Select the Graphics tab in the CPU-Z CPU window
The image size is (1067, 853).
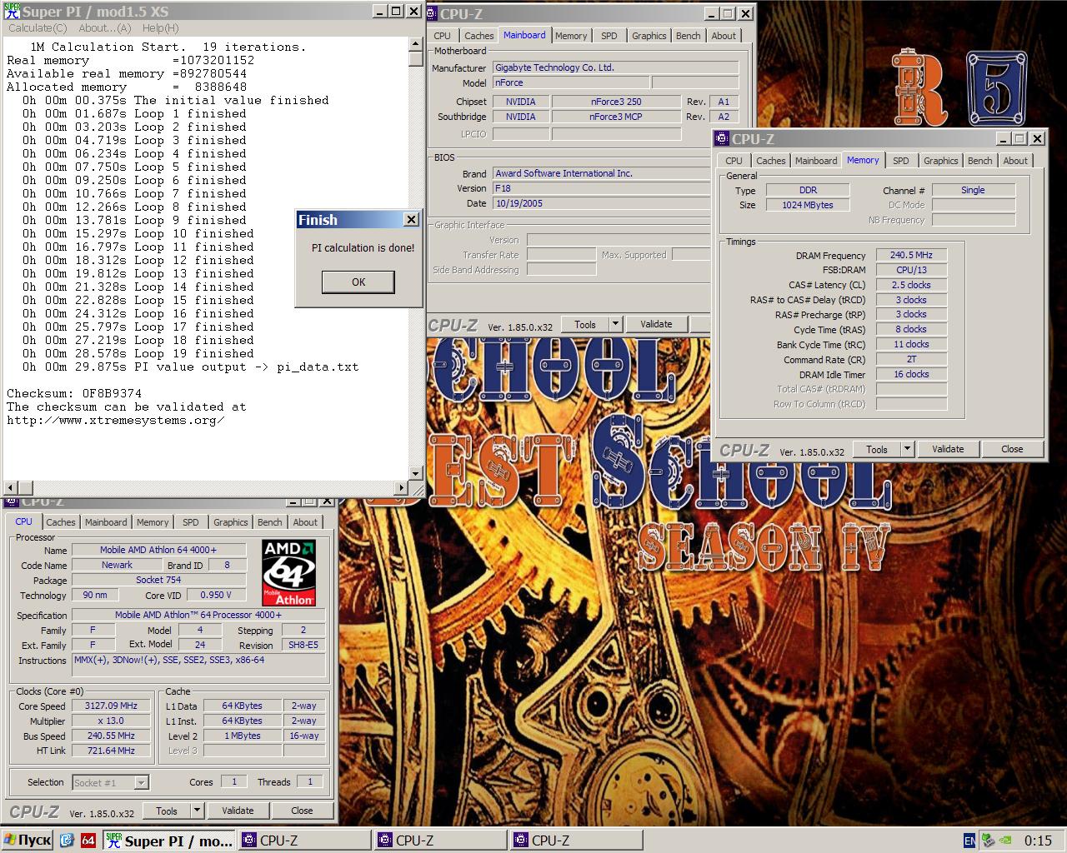230,522
